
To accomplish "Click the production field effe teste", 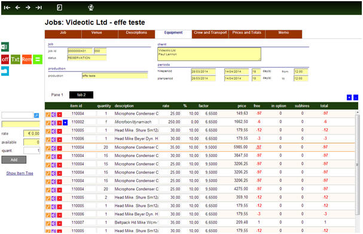I will point(115,76).
